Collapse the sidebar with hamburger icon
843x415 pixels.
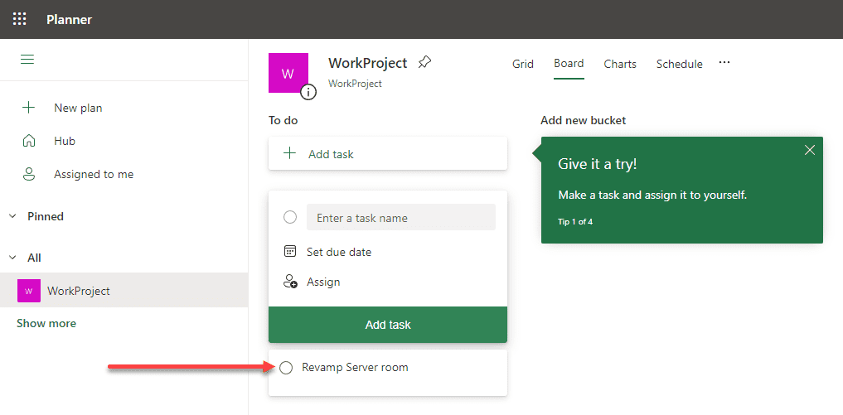pos(27,59)
